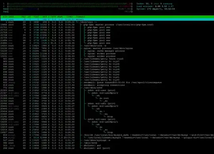Viewport: 214px width, 154px height.
Task: Click the Load average readout
Action: (155, 6)
